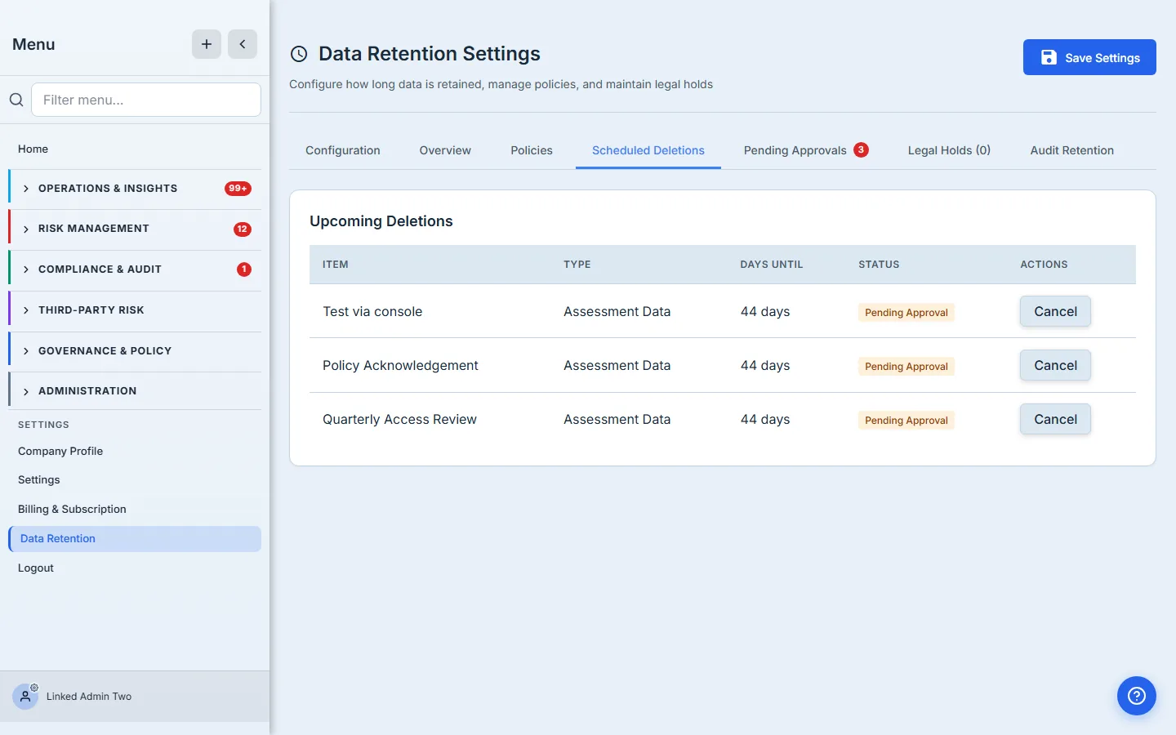Cancel deletion of Test via console
Screen dimensions: 1176x735
[1055, 311]
